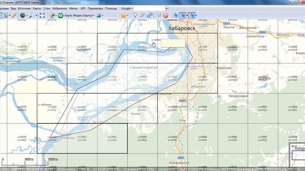Toggle full screen map mode
305x171 pixels.
pos(42,16)
